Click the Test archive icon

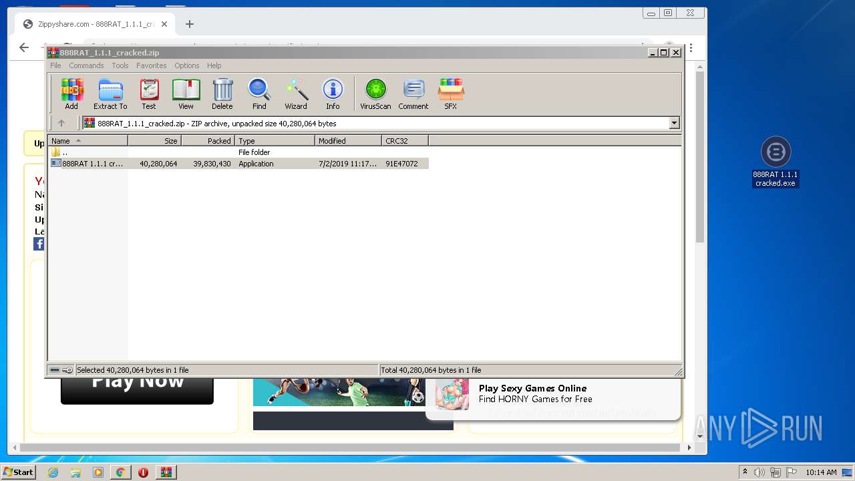tap(149, 94)
